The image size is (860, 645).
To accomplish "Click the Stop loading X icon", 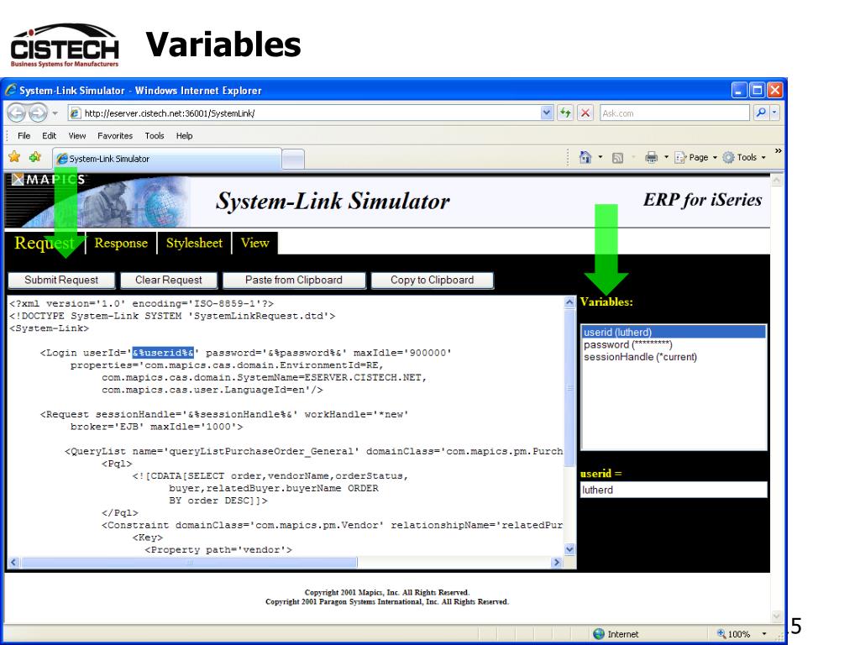I will 585,113.
